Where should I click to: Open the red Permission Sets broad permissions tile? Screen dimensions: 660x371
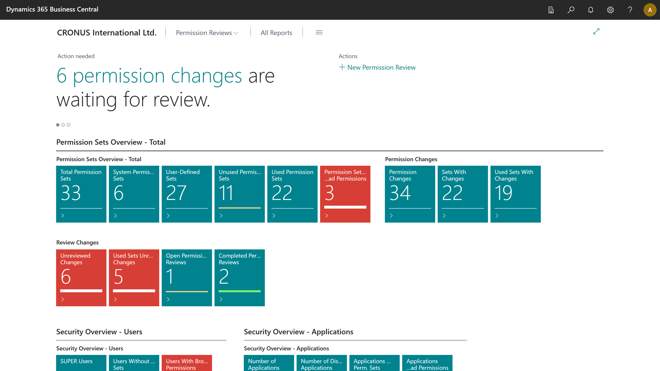click(345, 194)
